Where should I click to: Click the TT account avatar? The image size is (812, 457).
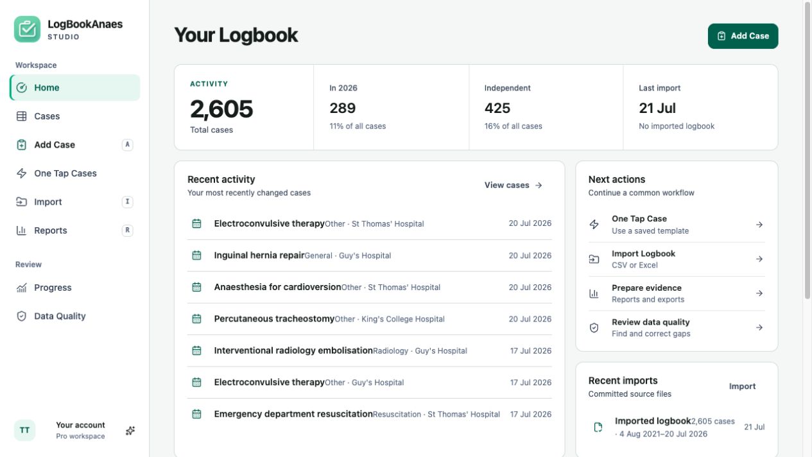24,430
